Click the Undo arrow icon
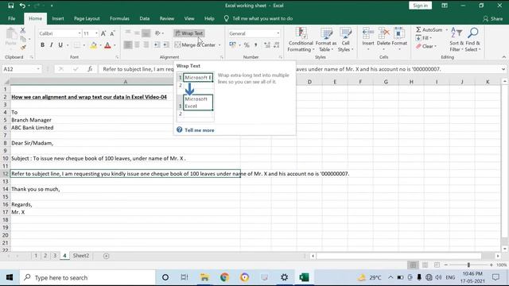The height and width of the screenshot is (286, 509). [22, 6]
